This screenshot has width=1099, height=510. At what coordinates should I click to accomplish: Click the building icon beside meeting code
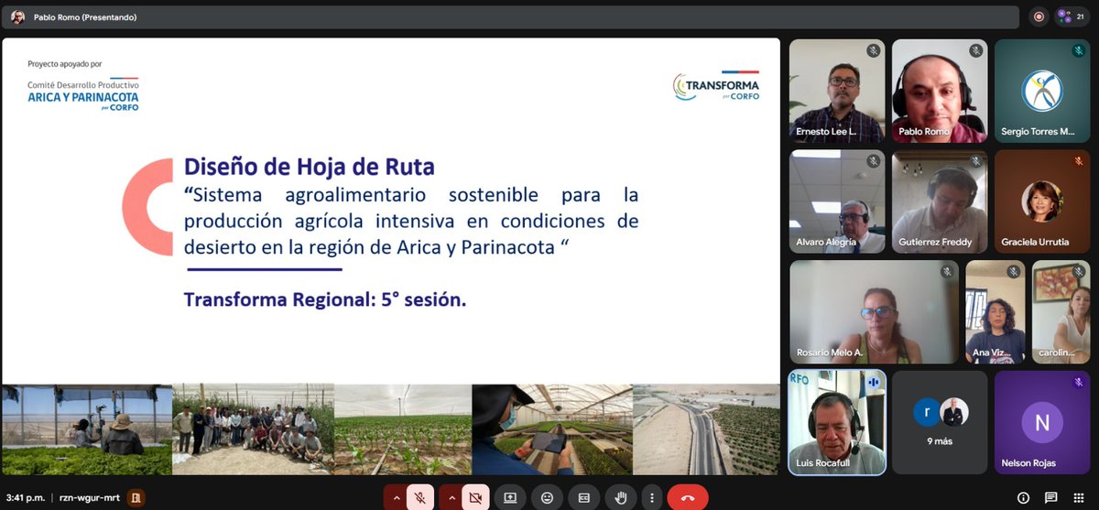[136, 497]
